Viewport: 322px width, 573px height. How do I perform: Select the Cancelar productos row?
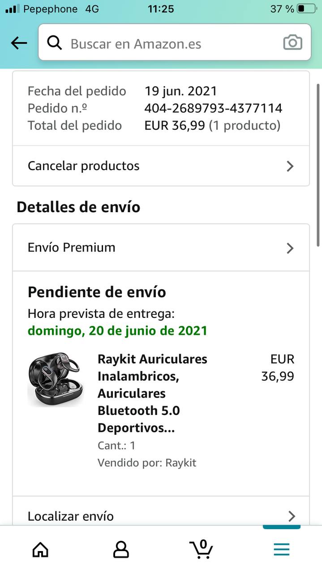(x=161, y=166)
